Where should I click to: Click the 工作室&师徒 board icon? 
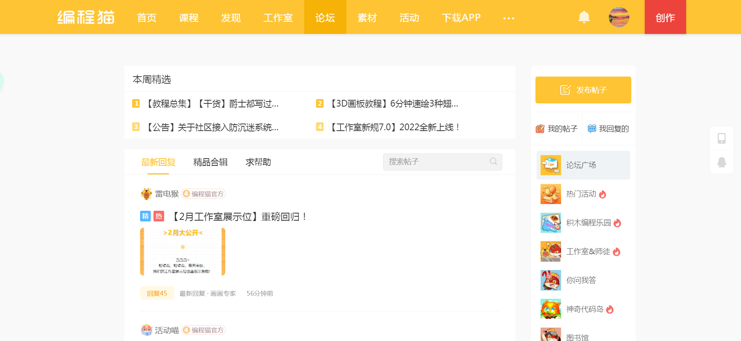click(x=551, y=251)
